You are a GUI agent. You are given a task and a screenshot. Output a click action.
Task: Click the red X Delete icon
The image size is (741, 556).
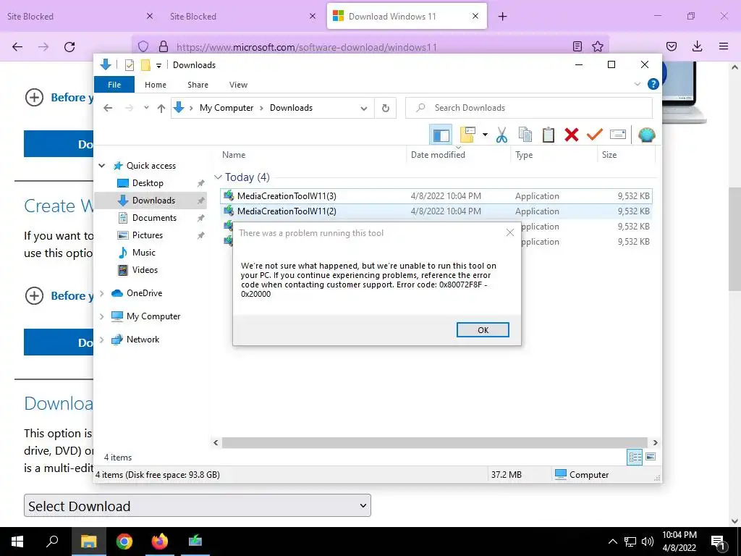pyautogui.click(x=572, y=135)
